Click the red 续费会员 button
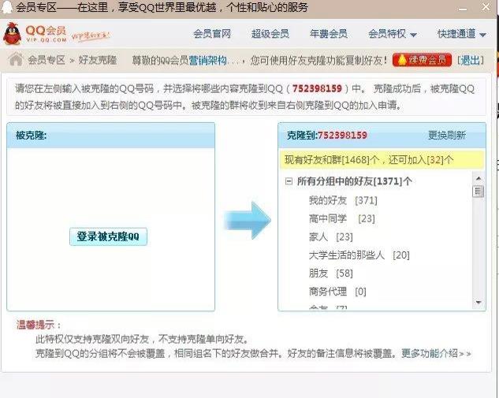 tap(422, 60)
